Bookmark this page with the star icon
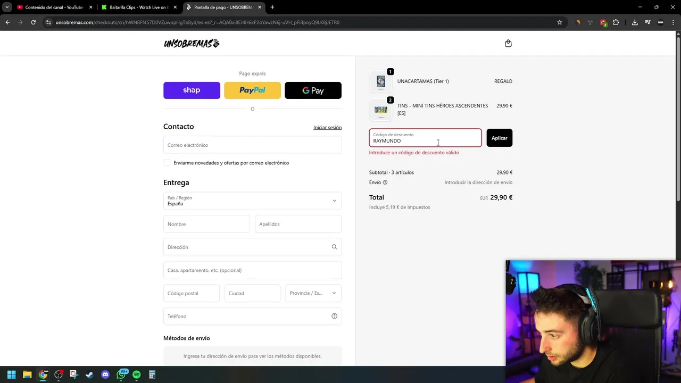This screenshot has width=681, height=383. click(x=560, y=22)
